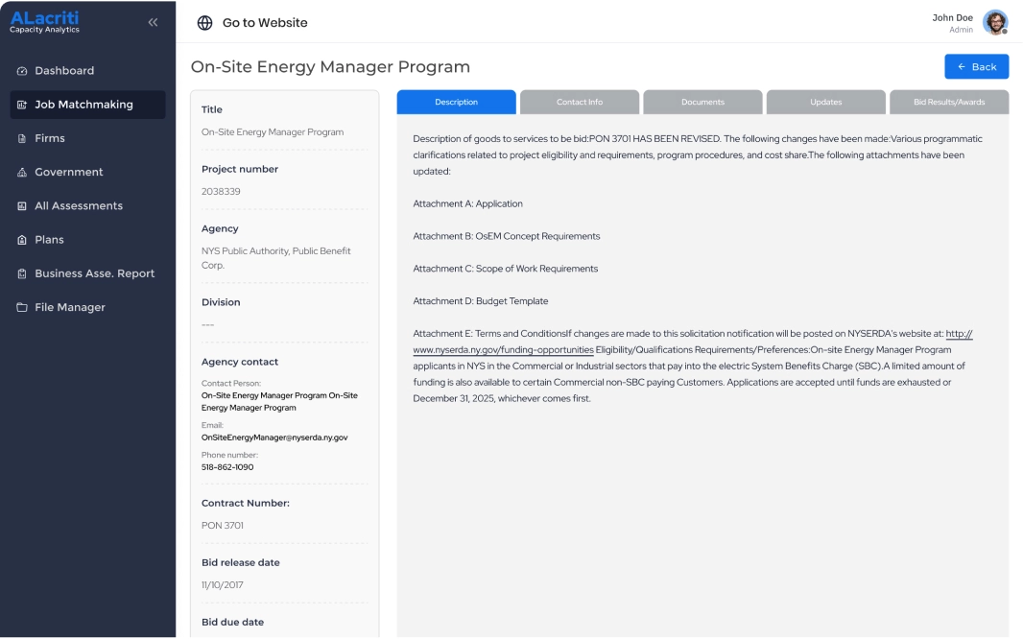Click the Dashboard gauge icon in sidebar
Image resolution: width=1023 pixels, height=639 pixels.
tap(22, 71)
